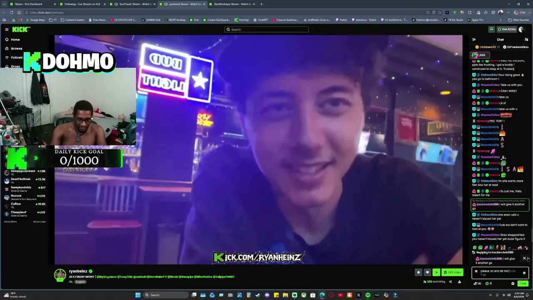The image size is (533, 300).
Task: Open DeenTheGreat channel in sidebar
Action: pos(25,181)
